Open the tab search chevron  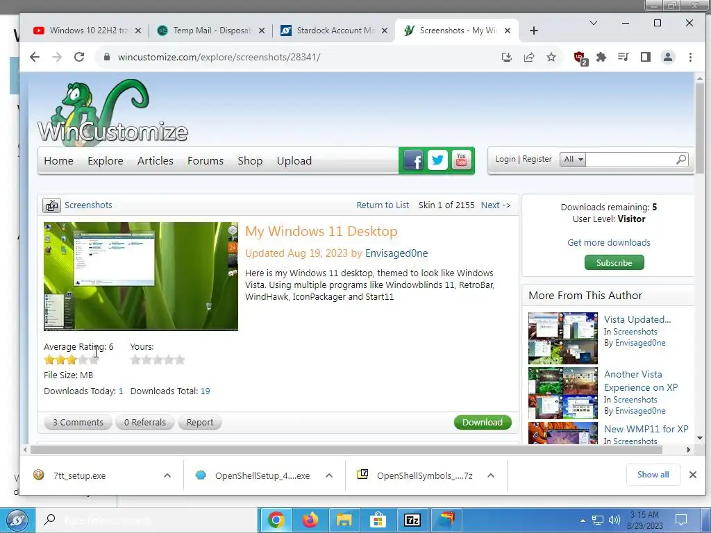coord(593,23)
